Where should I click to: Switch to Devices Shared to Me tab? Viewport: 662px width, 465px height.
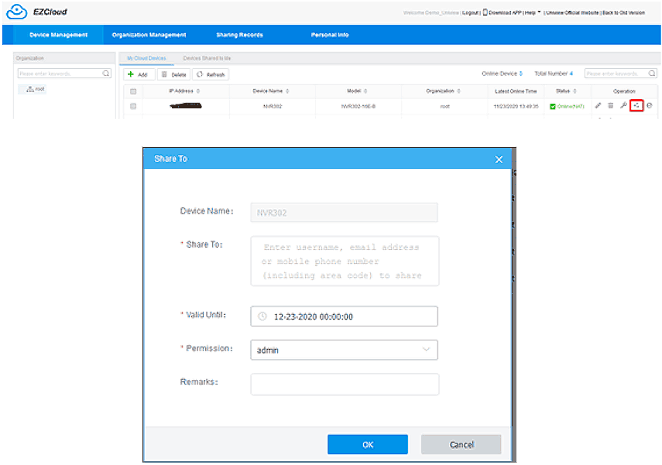207,58
